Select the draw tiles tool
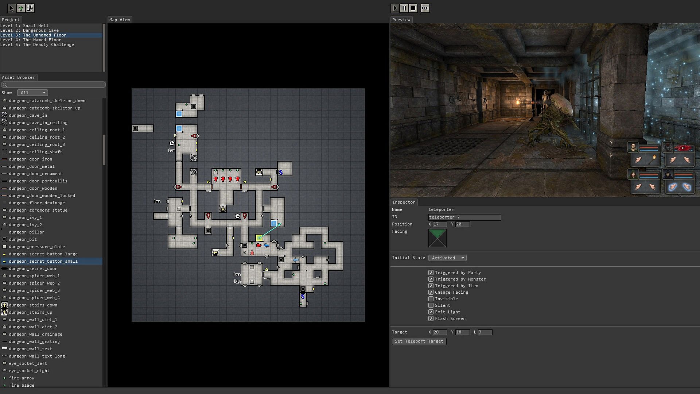The width and height of the screenshot is (700, 394). 30,8
